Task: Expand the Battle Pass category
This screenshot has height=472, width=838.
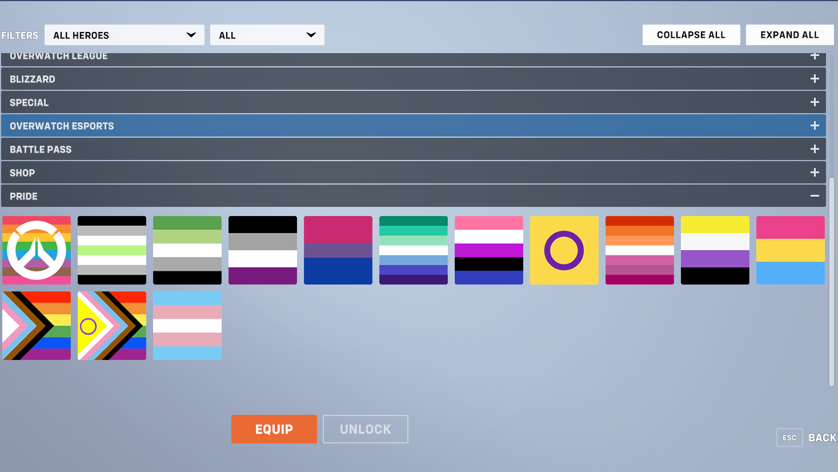Action: pos(414,149)
